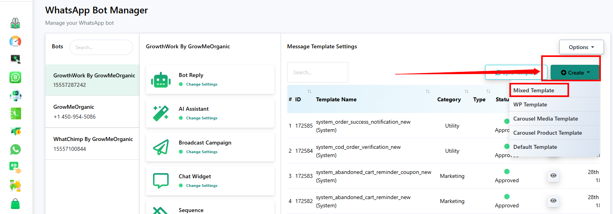
Task: Click the AI Assistant magic wand icon
Action: pyautogui.click(x=161, y=113)
